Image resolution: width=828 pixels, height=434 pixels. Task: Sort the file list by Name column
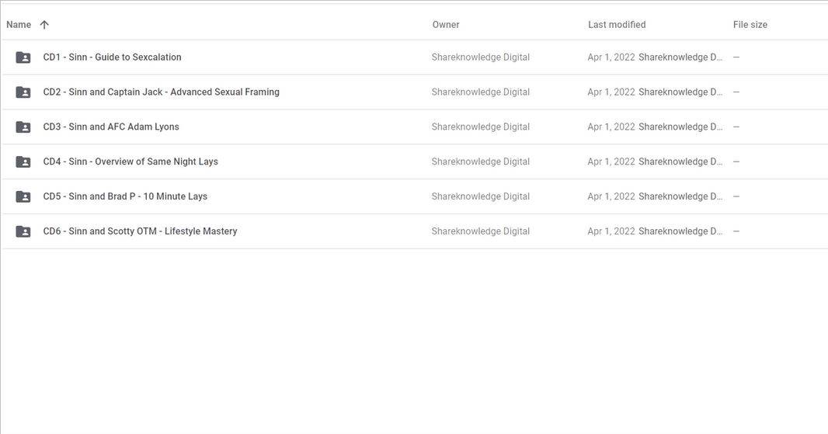tap(19, 24)
